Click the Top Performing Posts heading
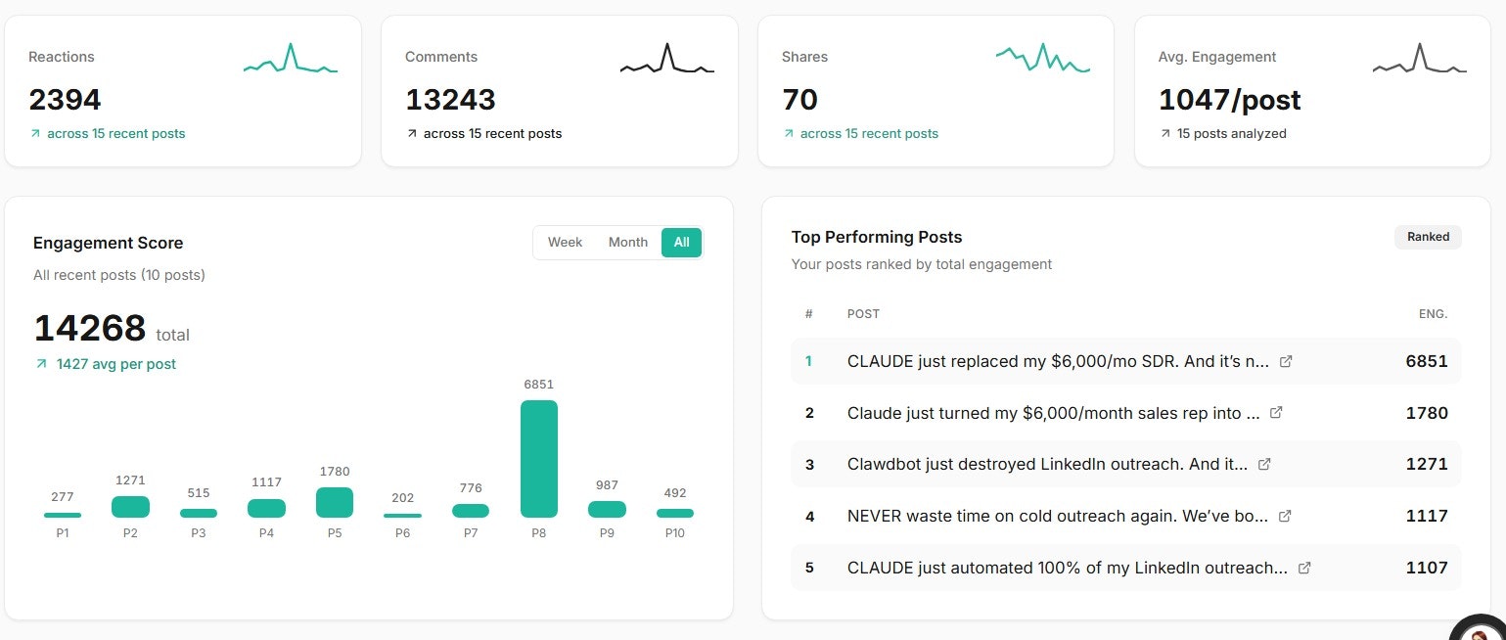Viewport: 1506px width, 640px height. (x=877, y=237)
